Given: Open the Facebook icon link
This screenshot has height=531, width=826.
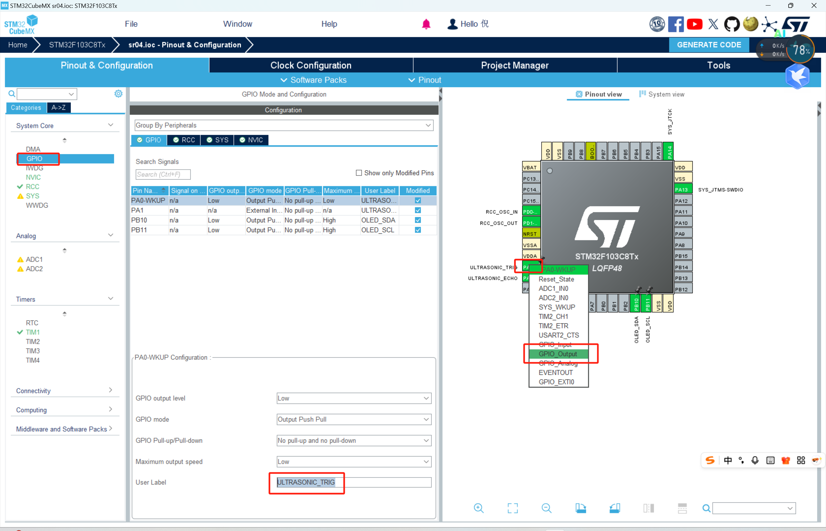Looking at the screenshot, I should tap(676, 24).
